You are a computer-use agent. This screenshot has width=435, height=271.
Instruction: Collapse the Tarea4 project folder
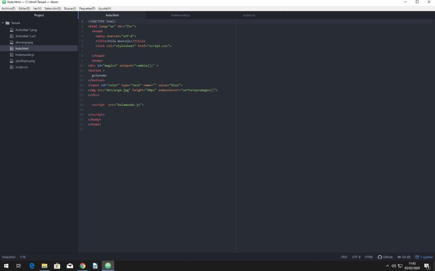[3, 23]
